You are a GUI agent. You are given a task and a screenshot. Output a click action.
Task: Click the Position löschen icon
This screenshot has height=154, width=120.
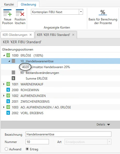click(20, 13)
